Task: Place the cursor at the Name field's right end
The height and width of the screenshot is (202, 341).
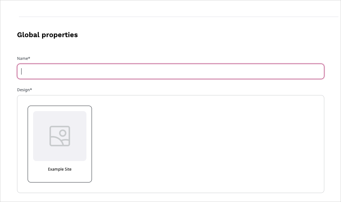Action: pyautogui.click(x=320, y=71)
